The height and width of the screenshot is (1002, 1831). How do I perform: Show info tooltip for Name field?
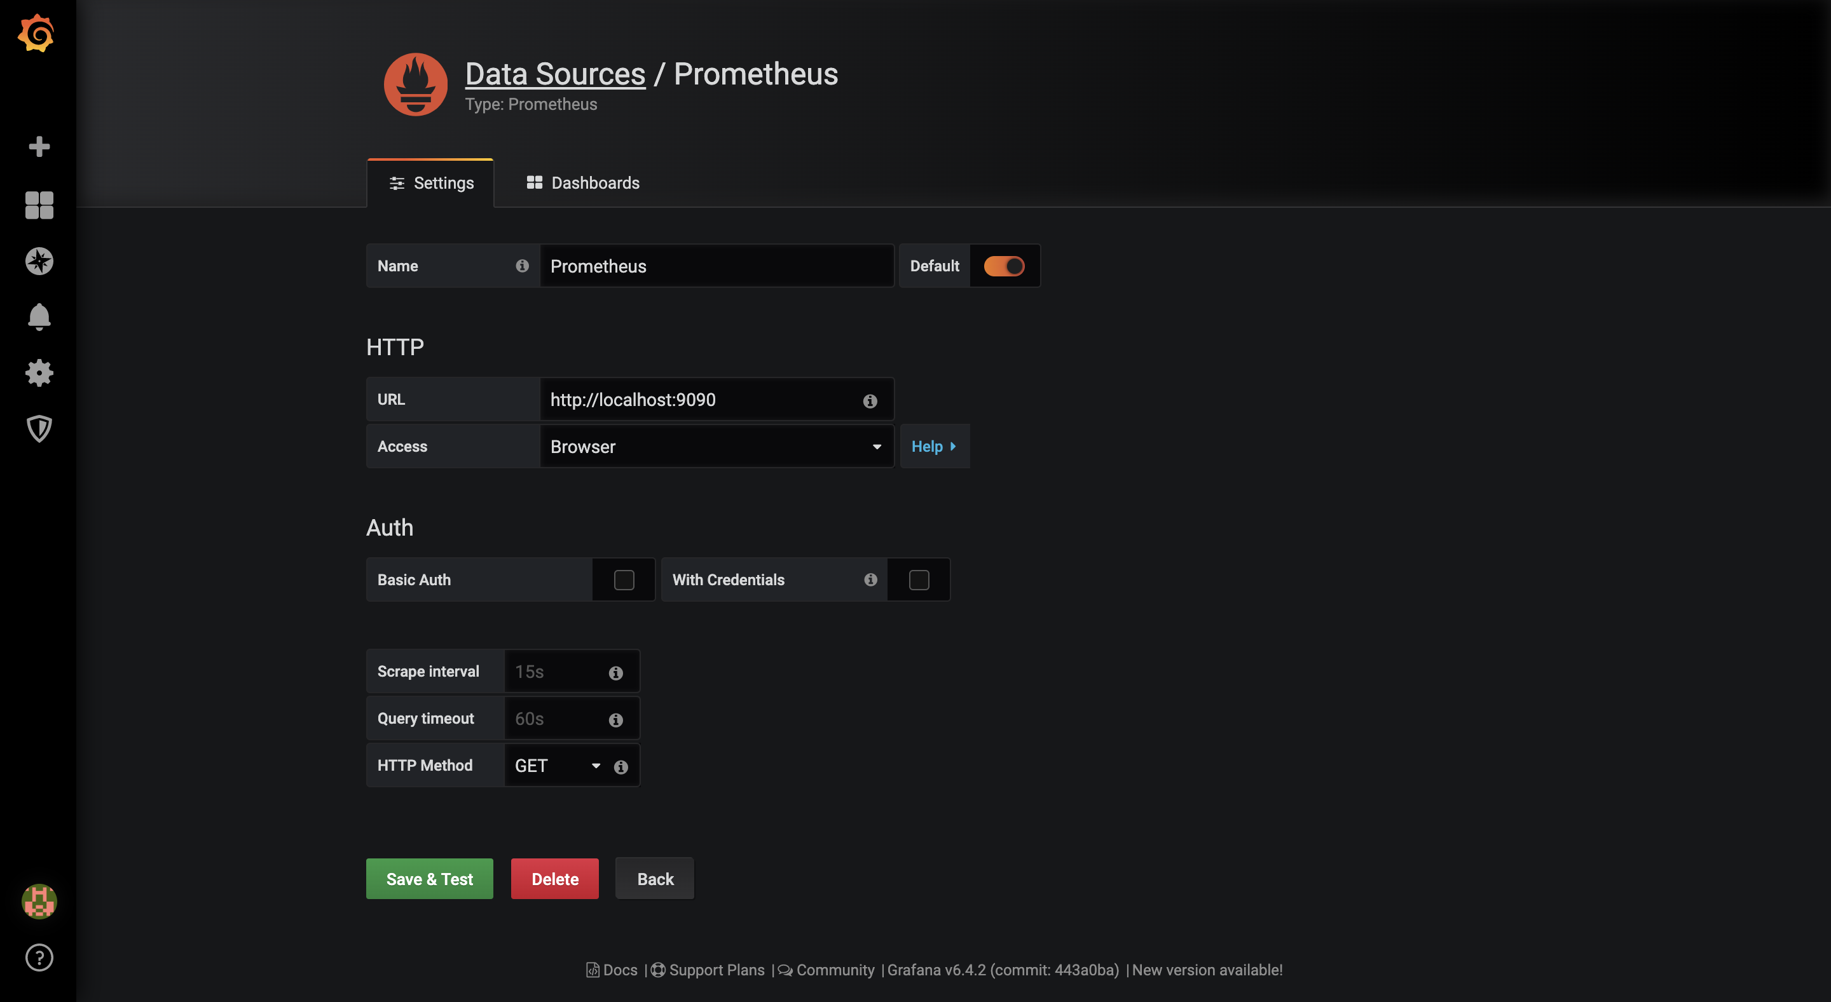[523, 266]
